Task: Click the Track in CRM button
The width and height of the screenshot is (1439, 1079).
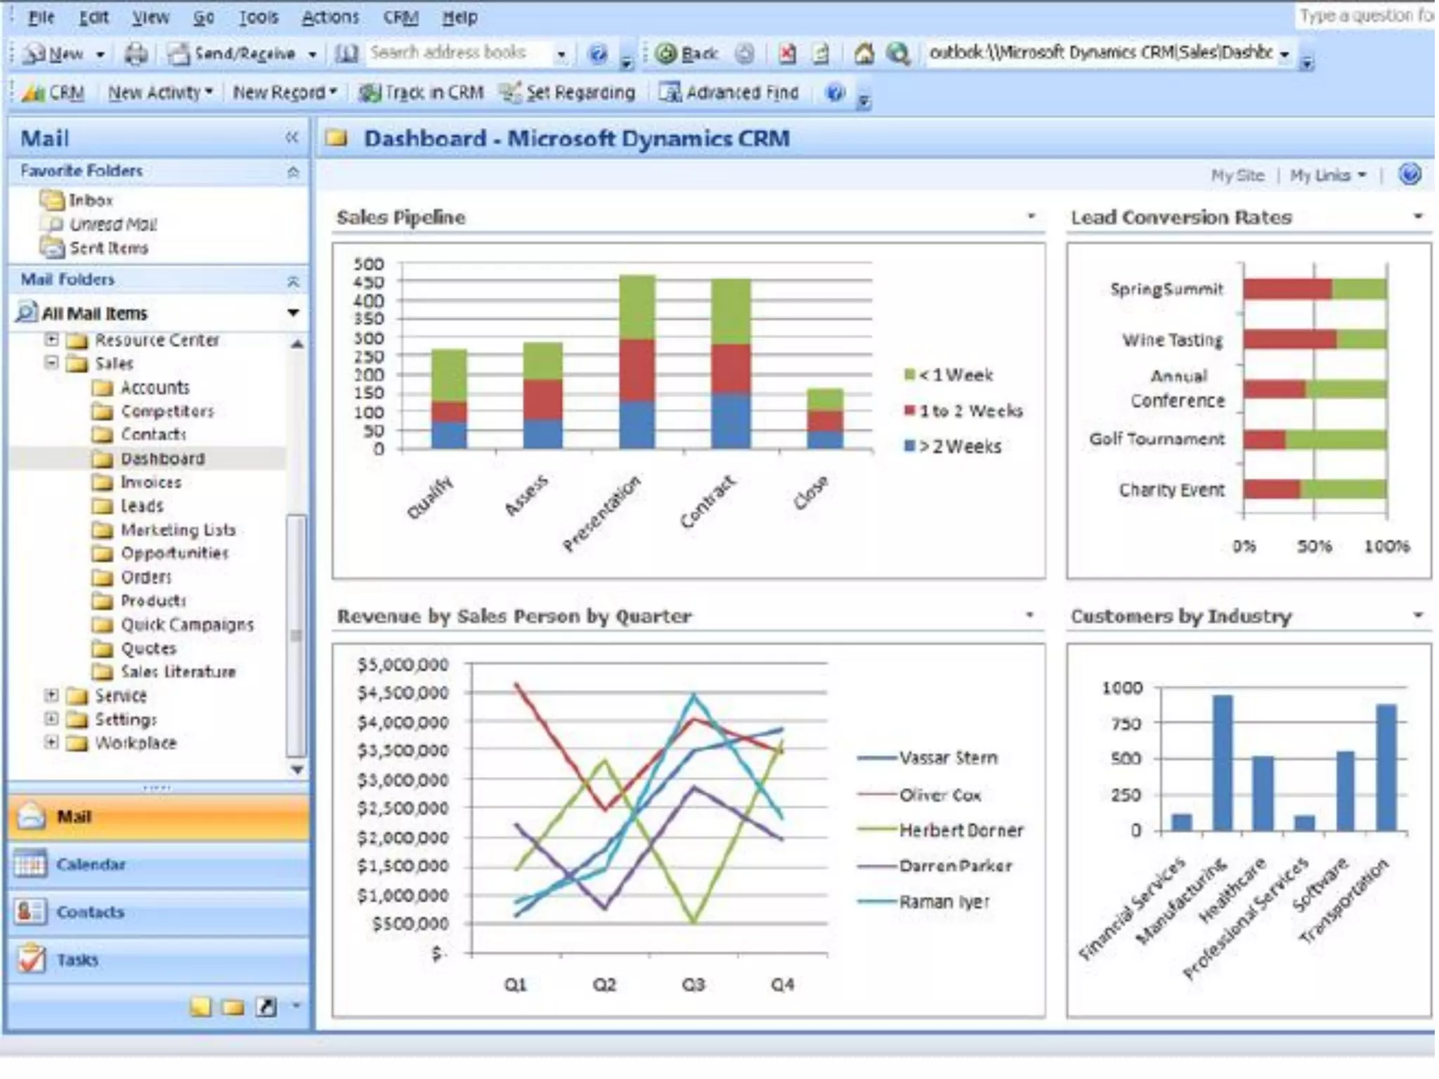Action: [421, 93]
